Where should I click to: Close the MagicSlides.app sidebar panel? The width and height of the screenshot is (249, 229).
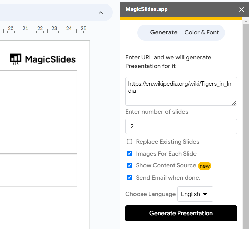pyautogui.click(x=241, y=10)
